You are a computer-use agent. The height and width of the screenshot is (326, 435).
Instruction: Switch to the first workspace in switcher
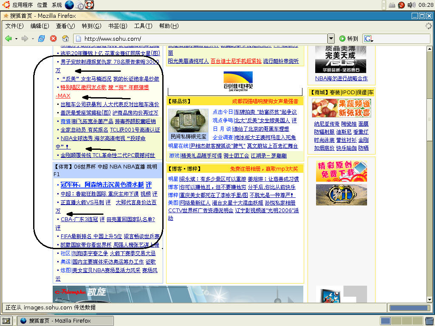tap(386, 321)
